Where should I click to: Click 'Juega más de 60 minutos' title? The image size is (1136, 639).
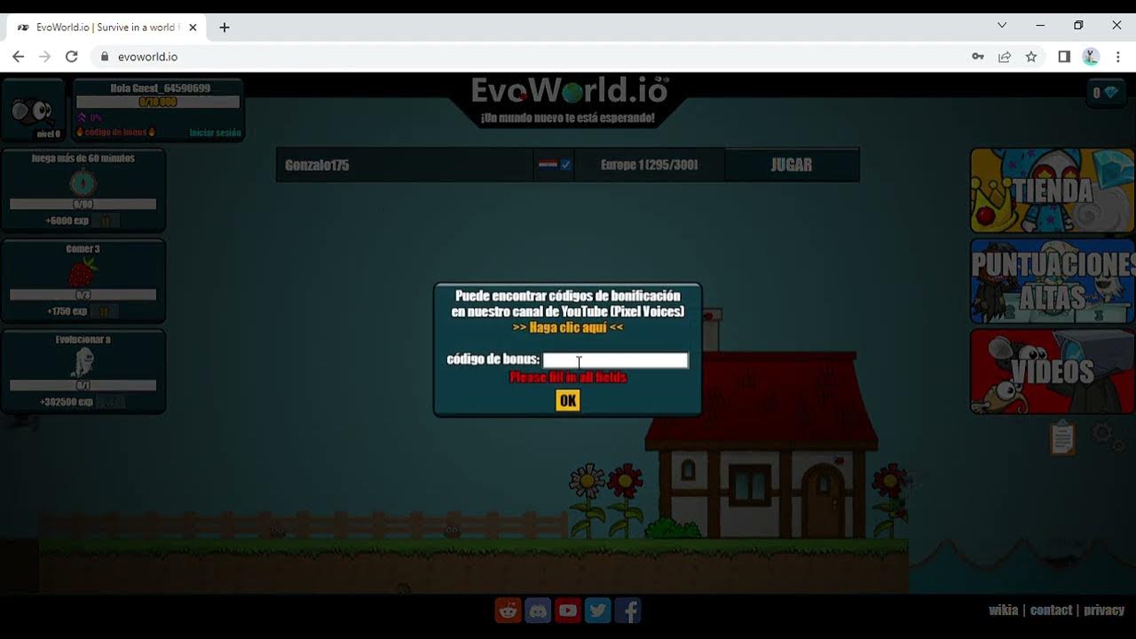[83, 158]
